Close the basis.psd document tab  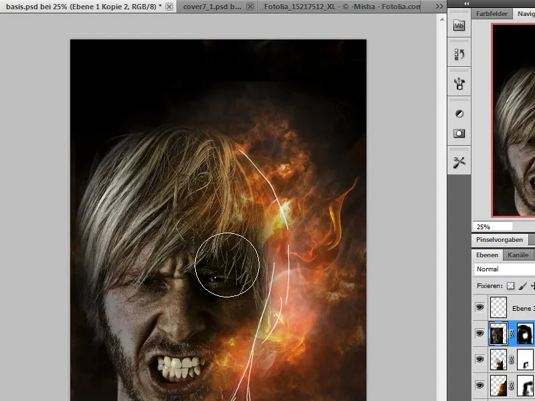tap(169, 7)
